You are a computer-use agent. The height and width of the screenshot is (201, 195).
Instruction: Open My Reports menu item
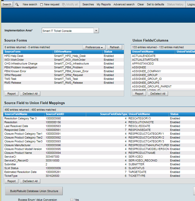pos(104,4)
